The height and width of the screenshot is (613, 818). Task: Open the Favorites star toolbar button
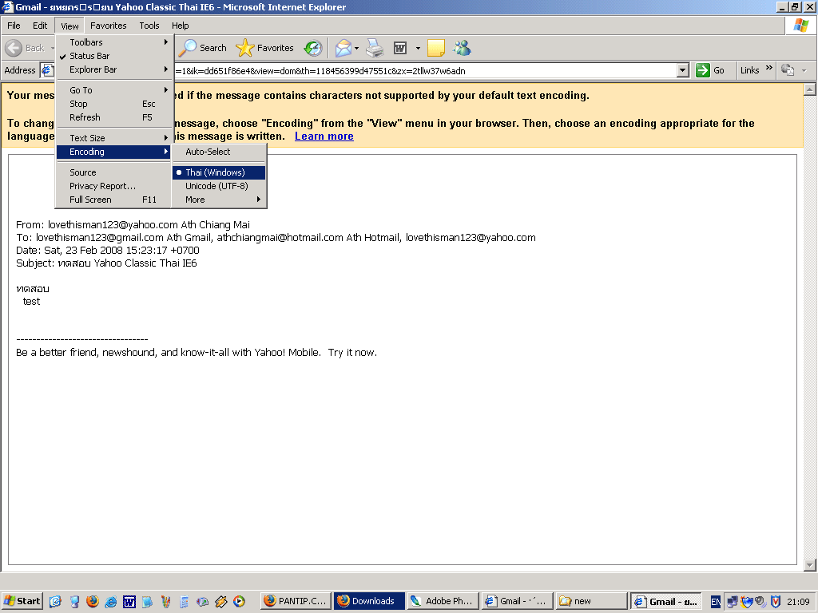coord(265,48)
